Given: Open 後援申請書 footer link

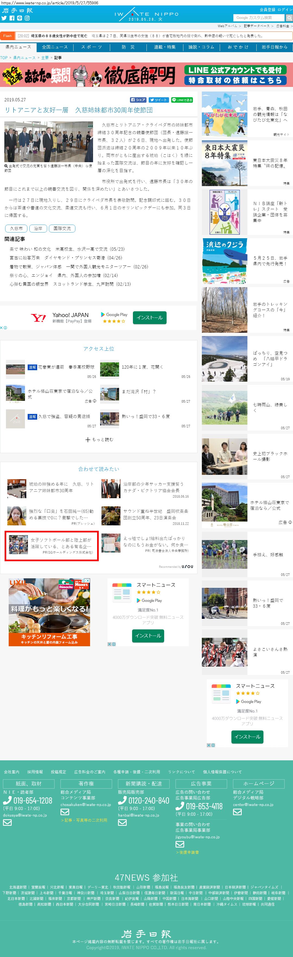Looking at the screenshot, I should coord(187,852).
